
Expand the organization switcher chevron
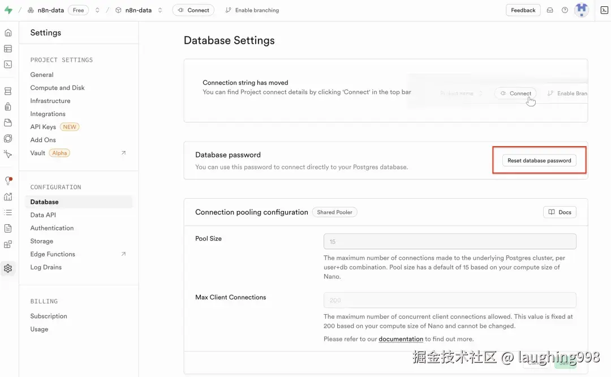pyautogui.click(x=97, y=10)
